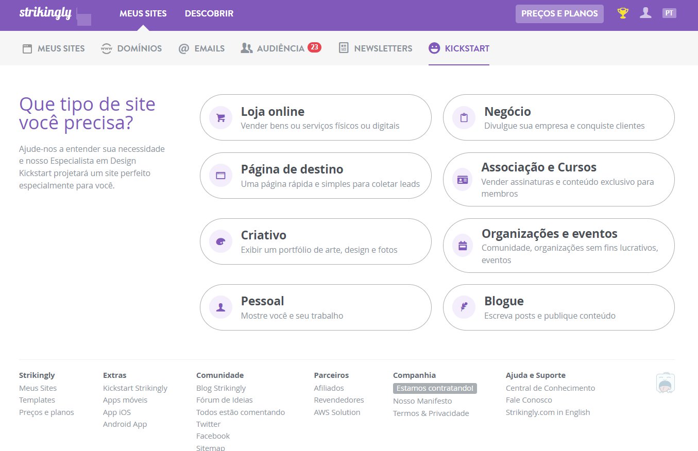Follow the Kickstart Strikingly footer link
698x451 pixels.
point(135,388)
